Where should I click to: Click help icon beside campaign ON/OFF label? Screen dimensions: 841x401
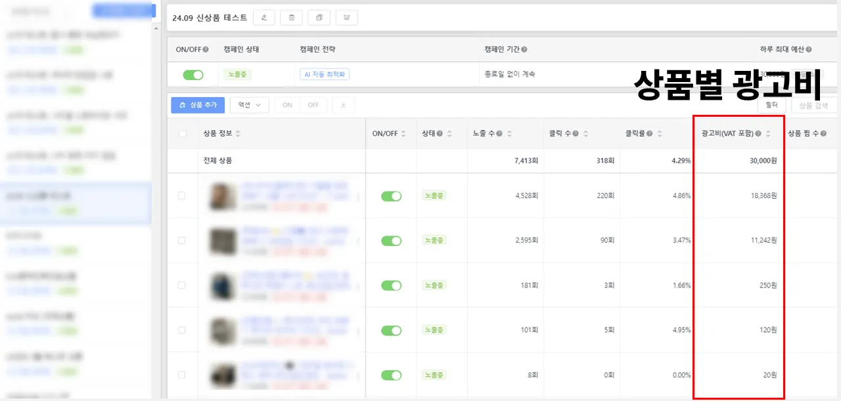tap(206, 49)
